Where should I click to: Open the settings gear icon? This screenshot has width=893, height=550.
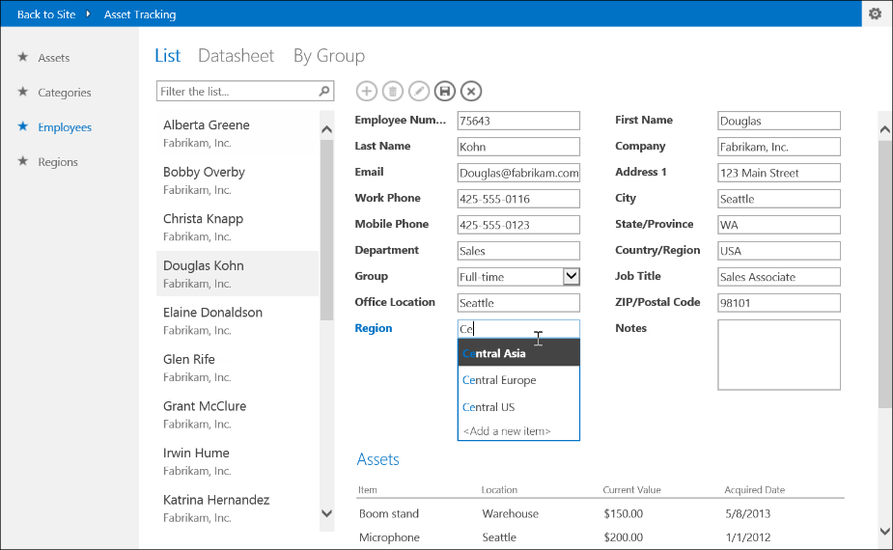pyautogui.click(x=875, y=14)
